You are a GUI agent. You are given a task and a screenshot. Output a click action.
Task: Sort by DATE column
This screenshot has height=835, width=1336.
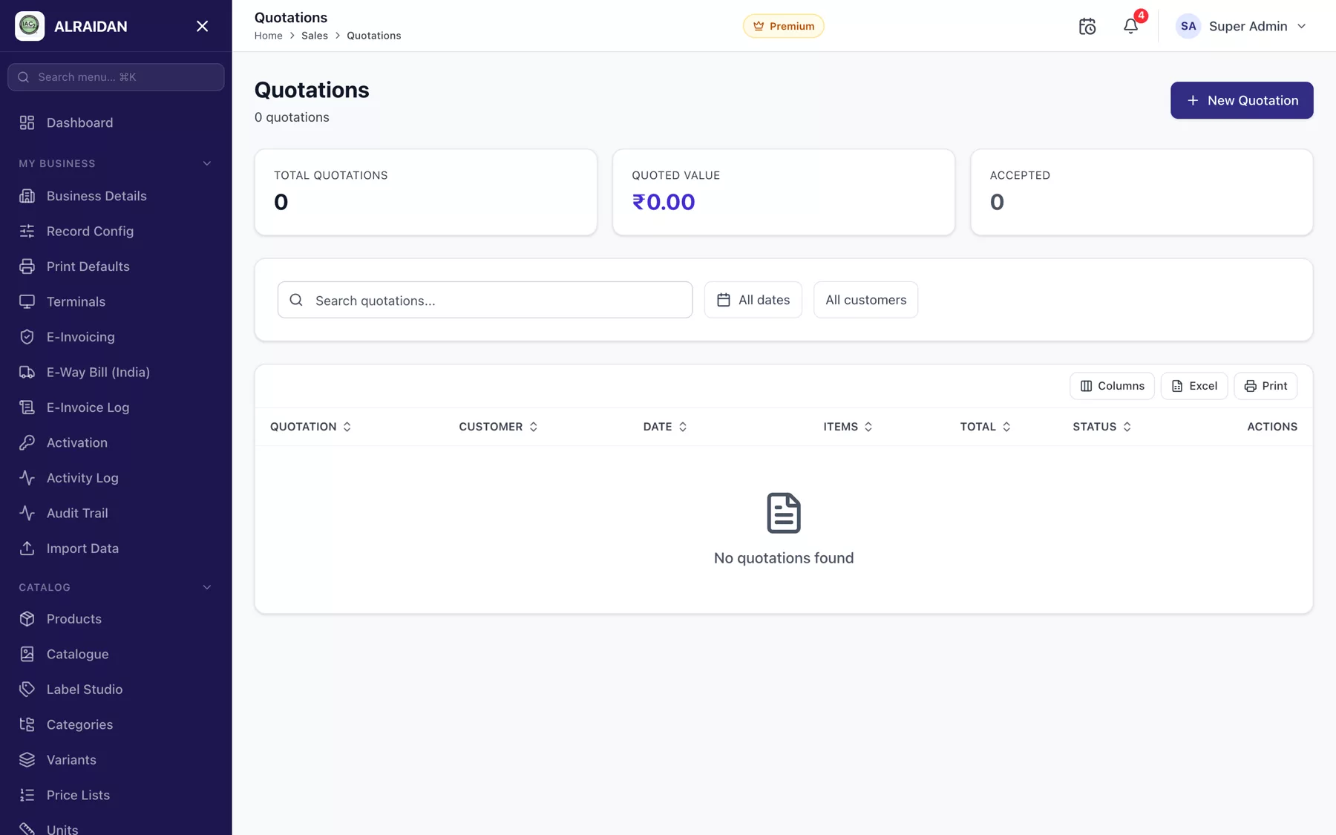[x=665, y=427]
